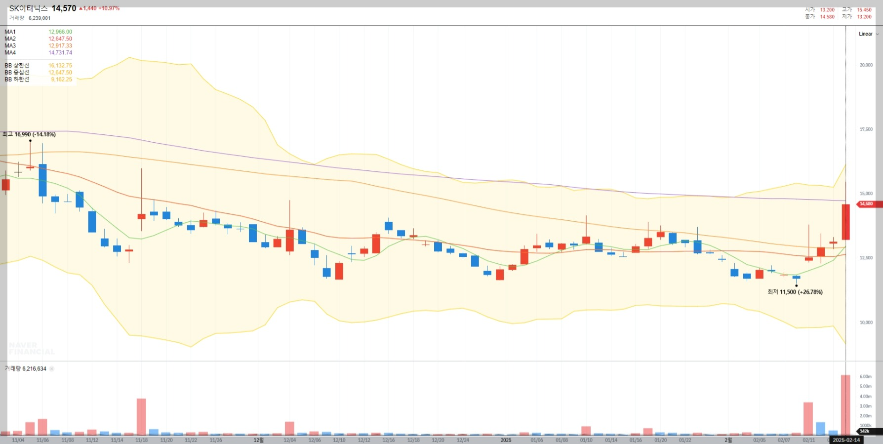
Task: Click the red 14,580 price axis tag
Action: click(868, 204)
